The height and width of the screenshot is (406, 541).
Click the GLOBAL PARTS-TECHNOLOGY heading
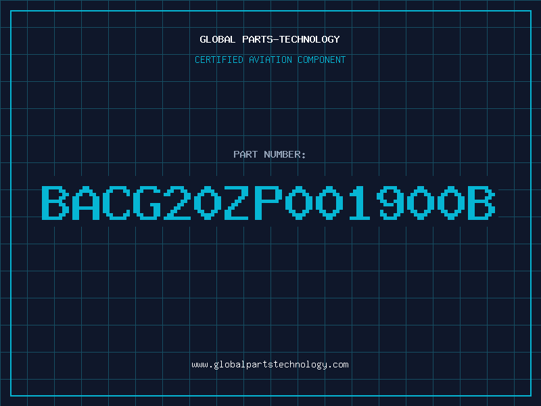click(x=270, y=39)
